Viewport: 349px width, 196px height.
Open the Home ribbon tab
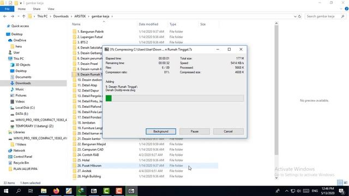[22, 9]
